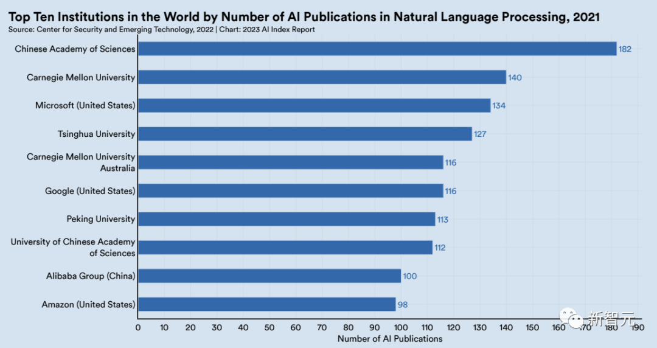Click the x-axis tick label 110
The image size is (657, 348).
click(x=427, y=328)
